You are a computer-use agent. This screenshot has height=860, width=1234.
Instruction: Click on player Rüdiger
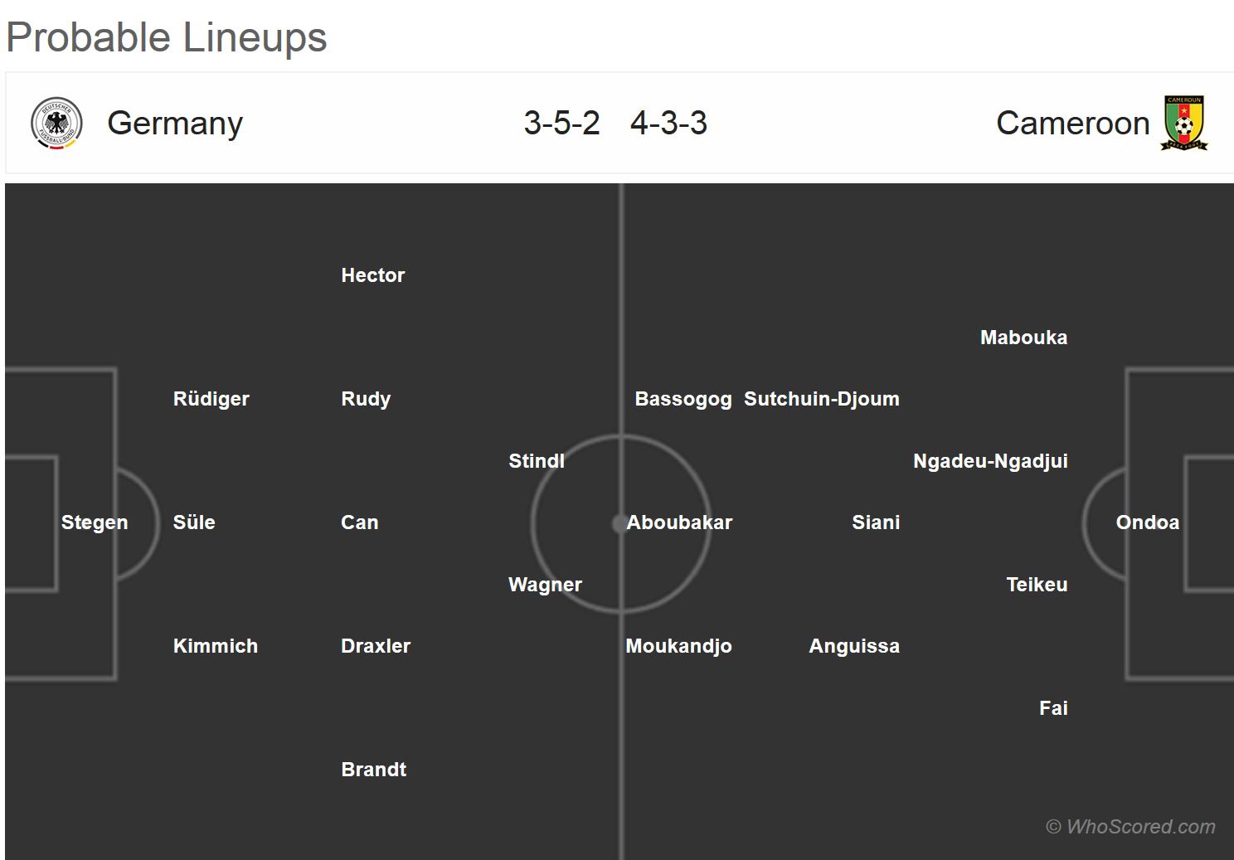click(211, 399)
